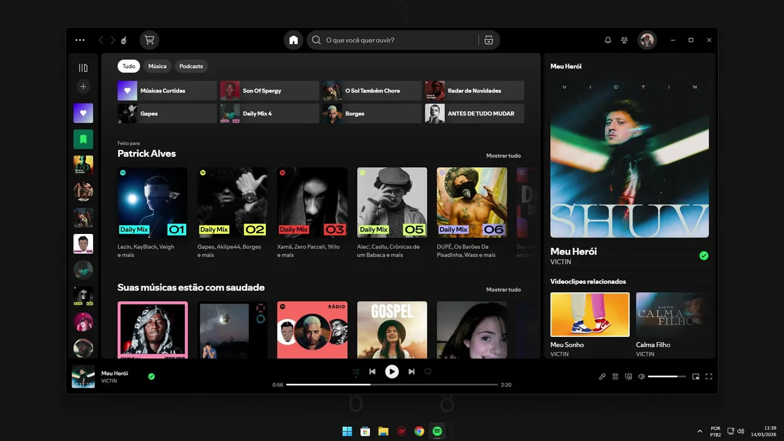Show lyrics with microphone icon
This screenshot has height=441, width=784.
pos(602,377)
